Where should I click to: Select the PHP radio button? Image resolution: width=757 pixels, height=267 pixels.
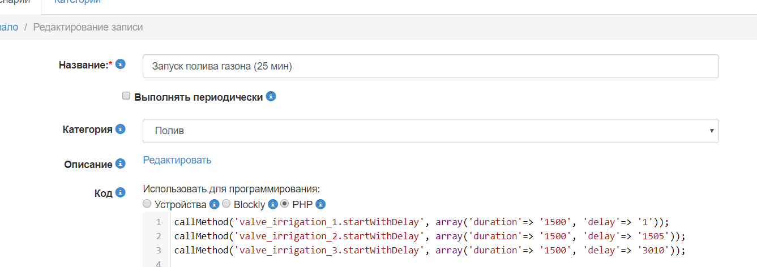[x=285, y=204]
